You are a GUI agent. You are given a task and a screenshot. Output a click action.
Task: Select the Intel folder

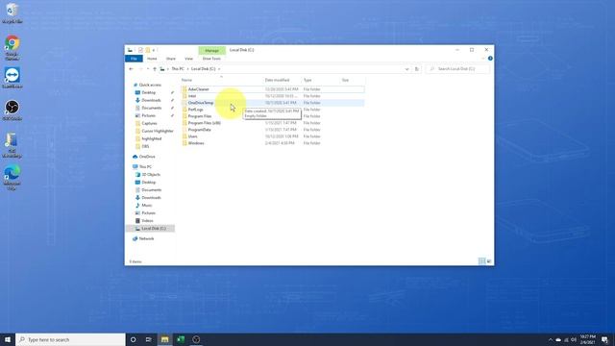pyautogui.click(x=273, y=96)
